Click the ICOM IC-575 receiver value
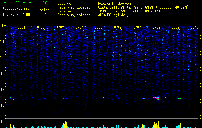202x128 pixels. (129, 11)
